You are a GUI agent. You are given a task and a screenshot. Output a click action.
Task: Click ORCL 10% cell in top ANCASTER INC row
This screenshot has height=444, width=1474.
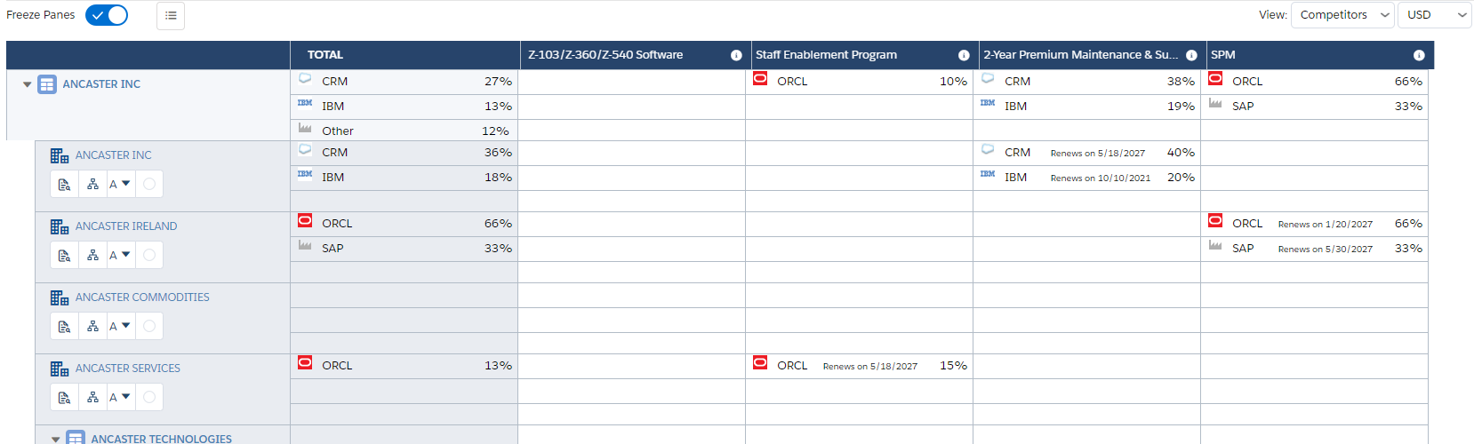pyautogui.click(x=860, y=82)
